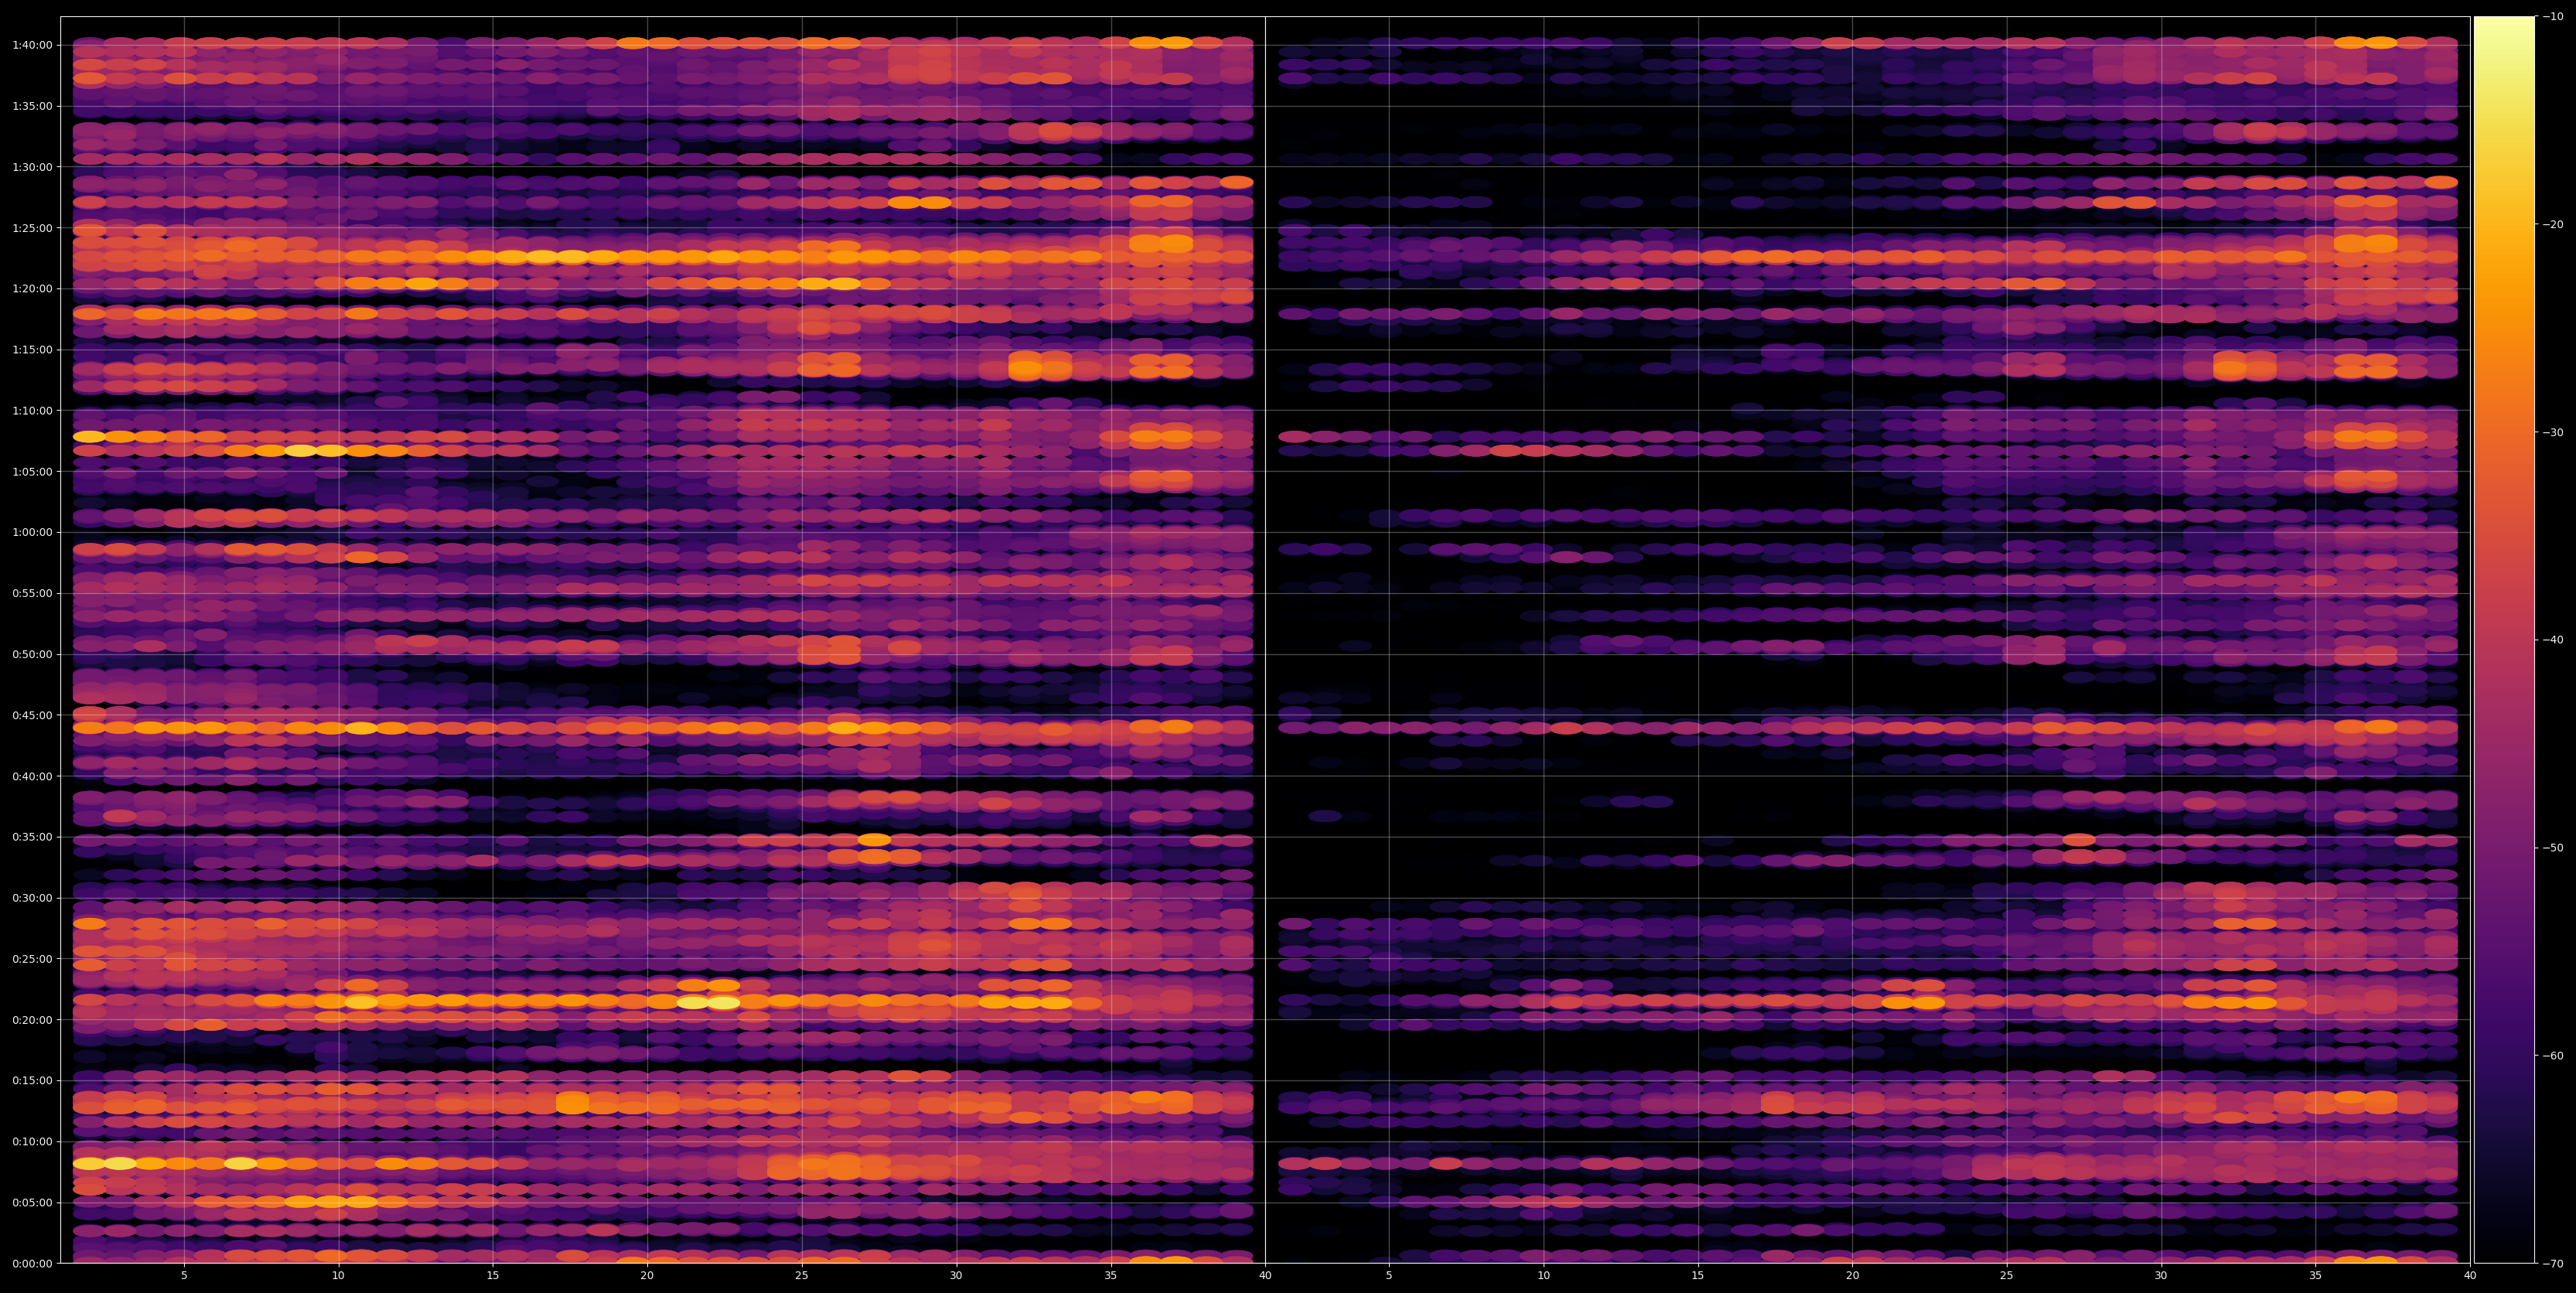Click the 0:35:00 y-axis tick label
2576x1293 pixels.
(32, 838)
